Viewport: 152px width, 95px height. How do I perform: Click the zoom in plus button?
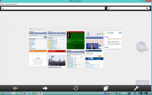[x=146, y=83]
